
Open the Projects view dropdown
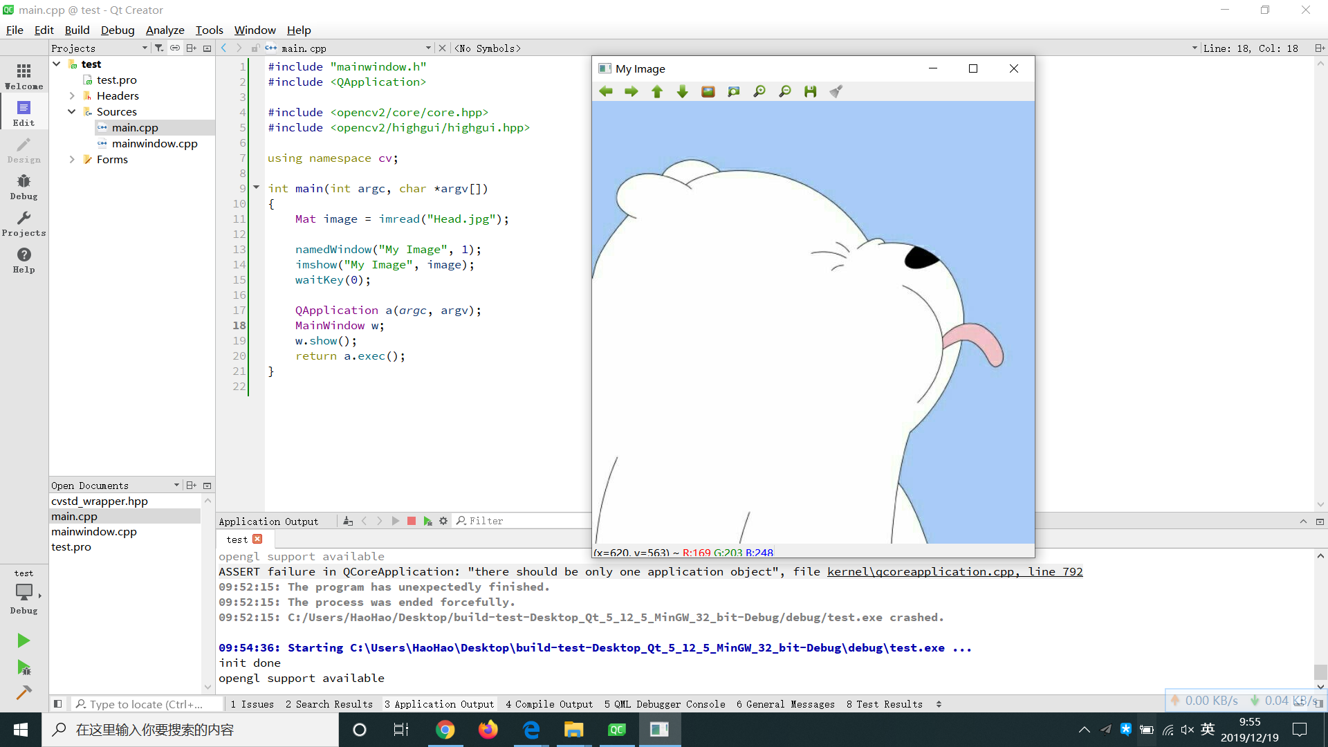[x=145, y=48]
